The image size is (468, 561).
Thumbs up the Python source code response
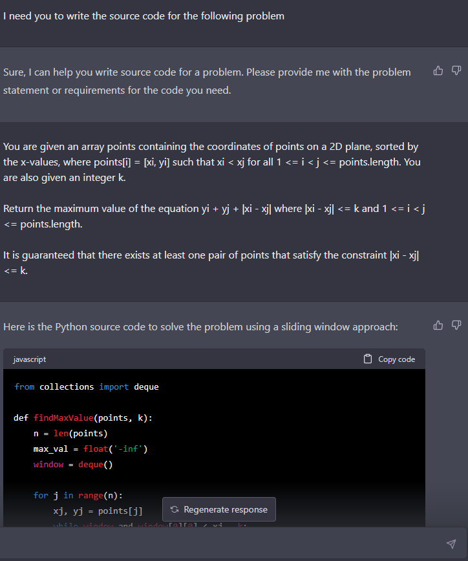pyautogui.click(x=438, y=326)
